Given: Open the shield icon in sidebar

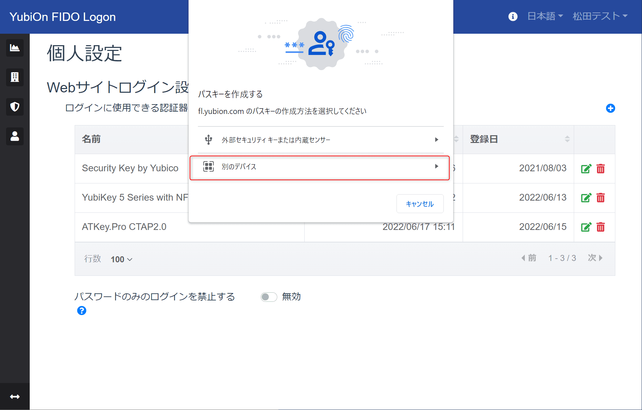Looking at the screenshot, I should (x=15, y=107).
